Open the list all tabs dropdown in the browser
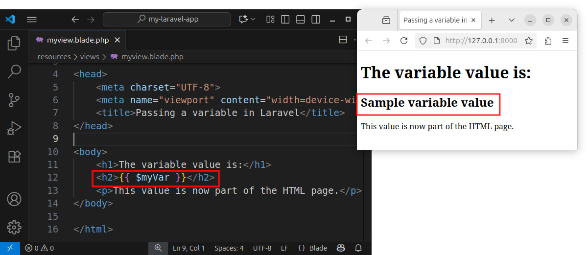The width and height of the screenshot is (588, 255). (x=512, y=20)
